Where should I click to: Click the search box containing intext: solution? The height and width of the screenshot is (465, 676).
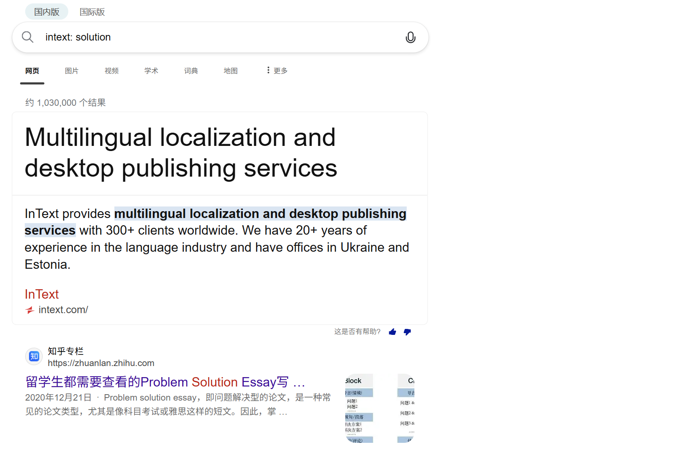(x=220, y=38)
